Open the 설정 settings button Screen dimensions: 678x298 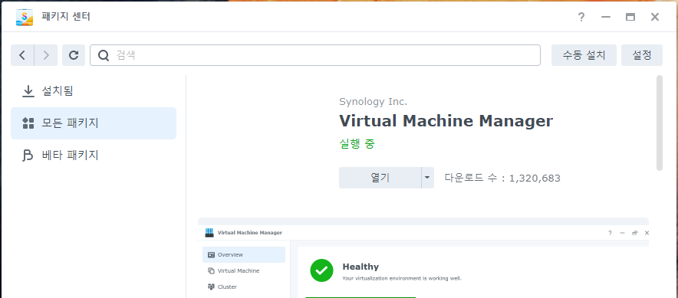642,55
